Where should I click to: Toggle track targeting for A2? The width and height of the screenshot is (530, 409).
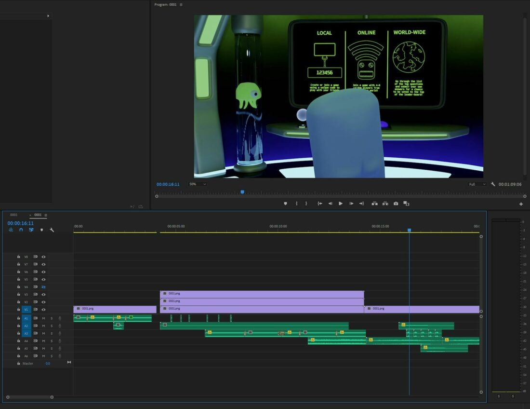(x=26, y=326)
